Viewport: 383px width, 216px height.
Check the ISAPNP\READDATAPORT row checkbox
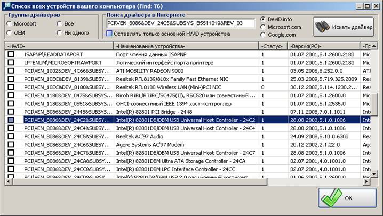coord(11,54)
